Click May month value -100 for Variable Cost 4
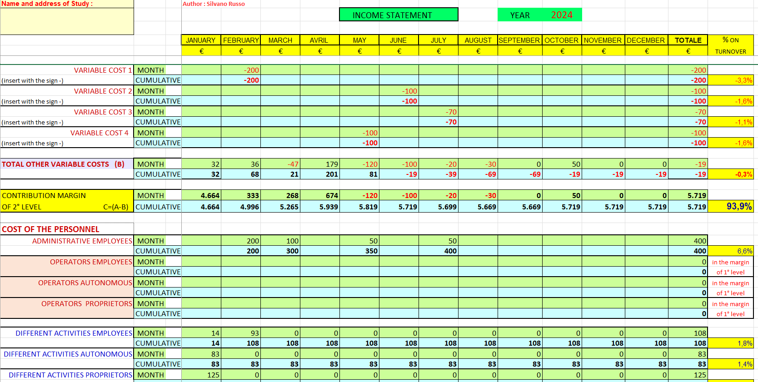Image resolution: width=758 pixels, height=382 pixels. point(359,133)
